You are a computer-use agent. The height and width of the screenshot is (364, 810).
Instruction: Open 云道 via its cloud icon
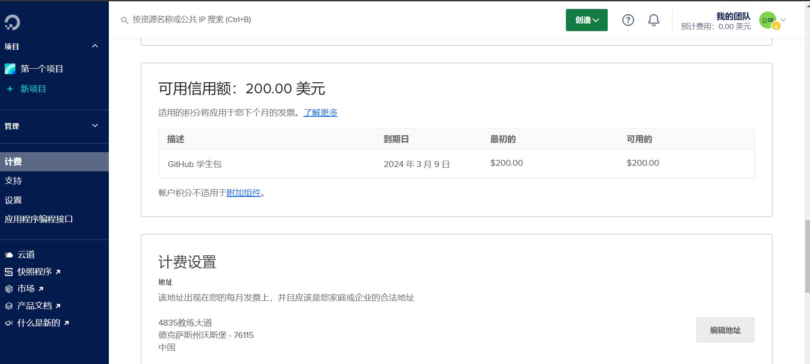pos(9,255)
